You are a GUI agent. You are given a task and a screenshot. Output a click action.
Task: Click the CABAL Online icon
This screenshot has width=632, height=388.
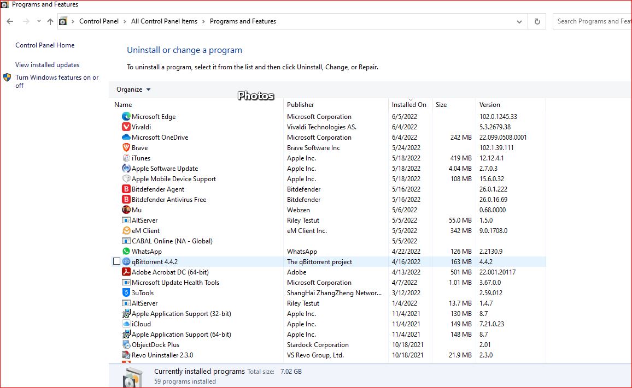pyautogui.click(x=126, y=241)
